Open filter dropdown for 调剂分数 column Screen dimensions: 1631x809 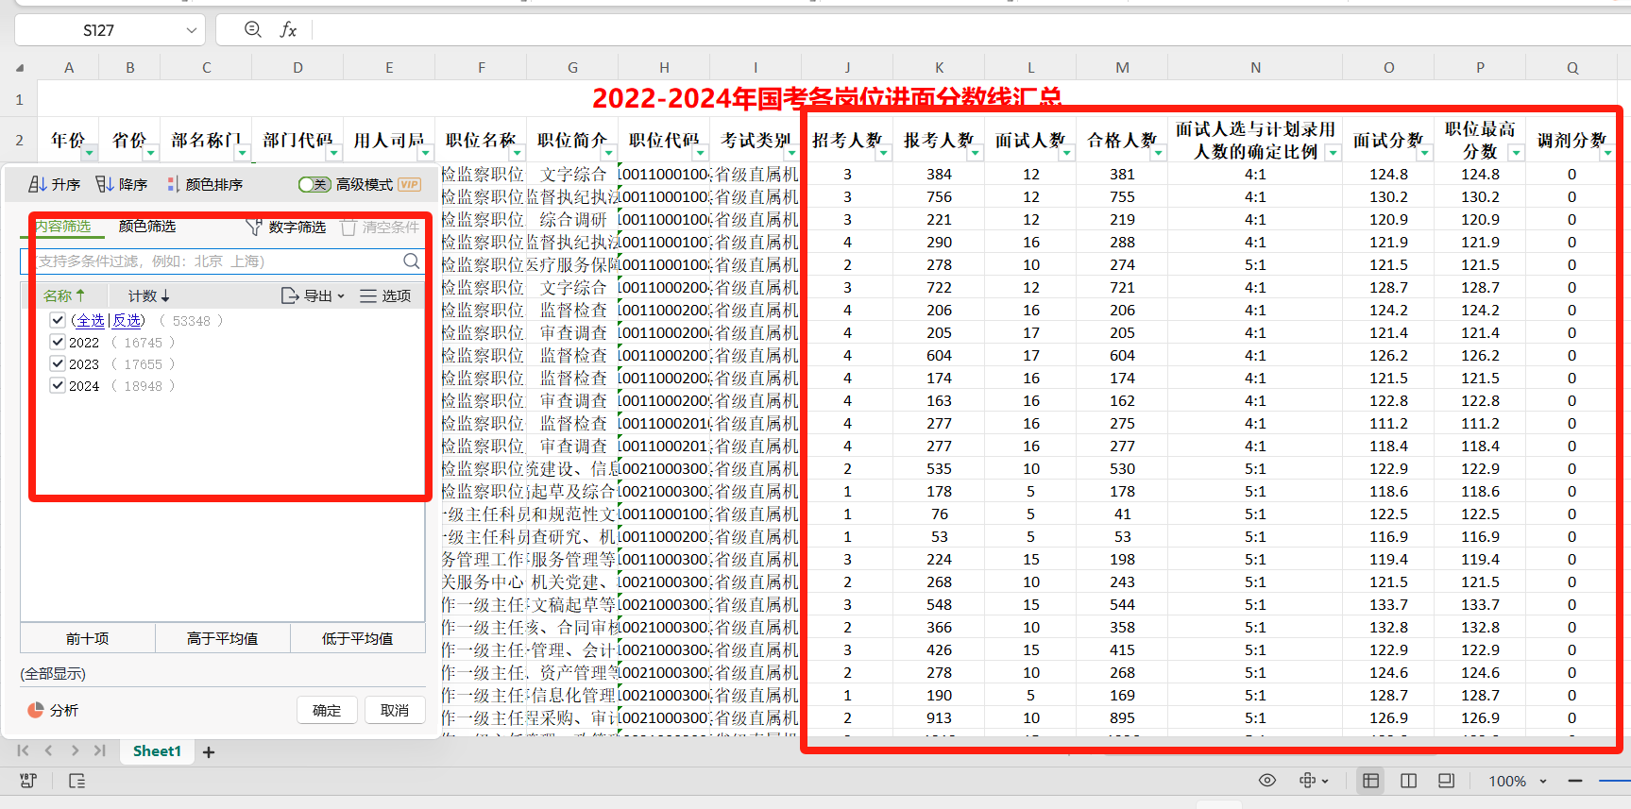[1607, 152]
